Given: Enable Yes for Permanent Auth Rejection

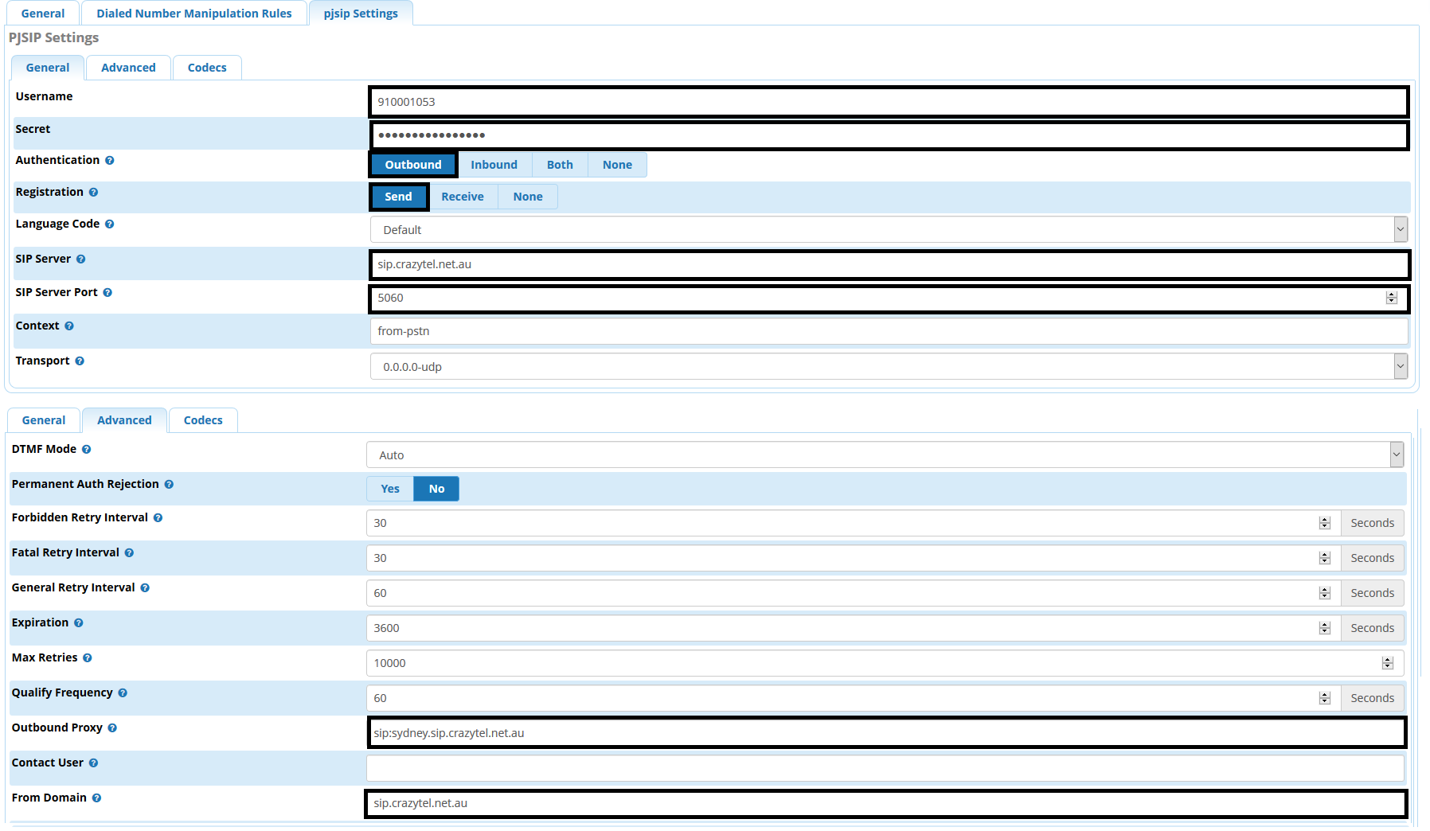Looking at the screenshot, I should click(x=390, y=489).
